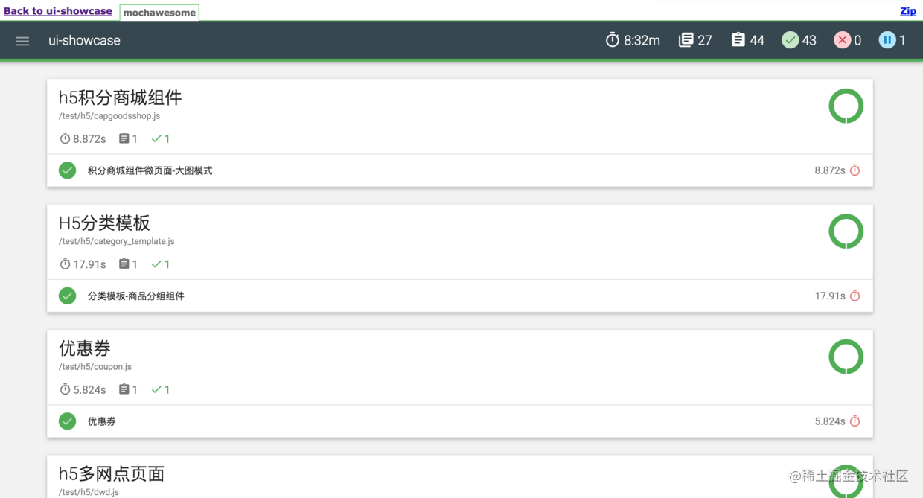Click the 优惠券 suite pass-rate donut chart
Screen dimensions: 923x498
click(846, 357)
